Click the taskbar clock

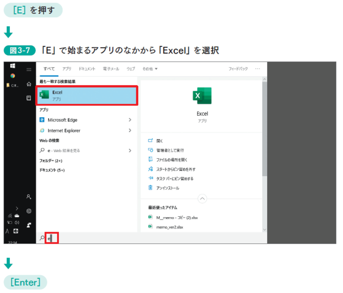(12, 242)
